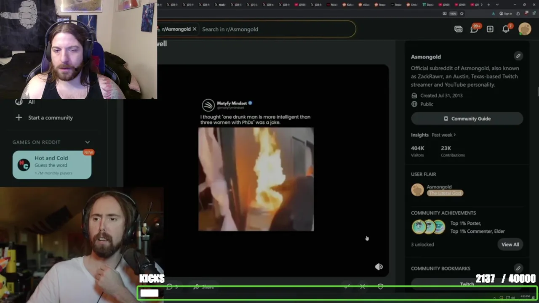The image size is (539, 303).
Task: Collapse the Games on Reddit section
Action: click(x=88, y=142)
